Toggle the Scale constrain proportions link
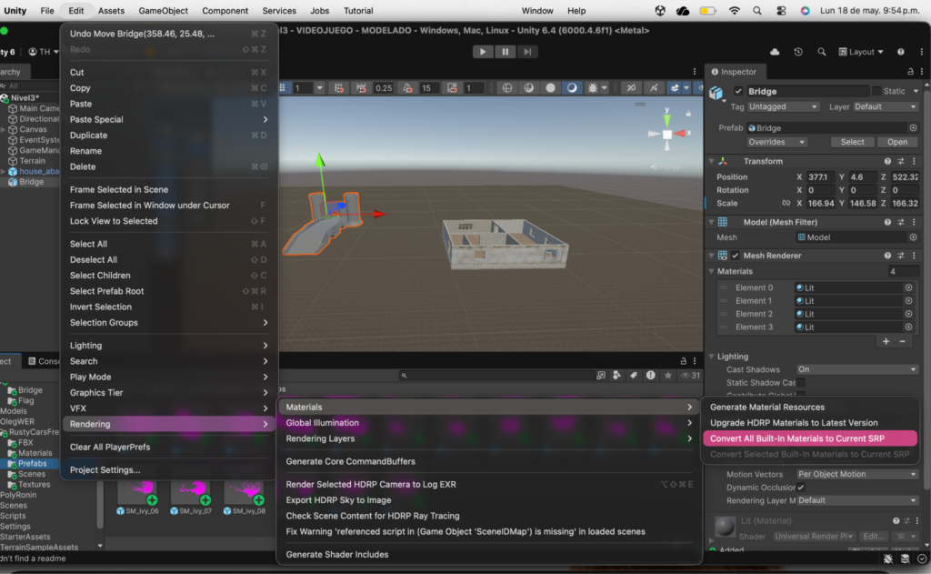The width and height of the screenshot is (931, 574). (x=786, y=203)
